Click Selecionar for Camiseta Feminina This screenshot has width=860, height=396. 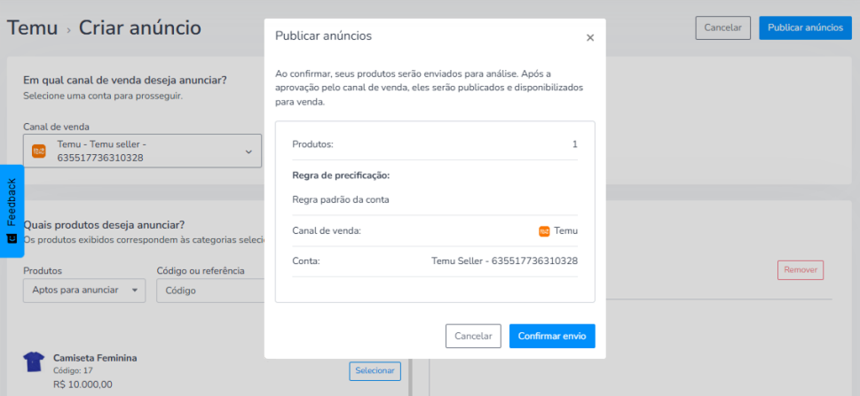pyautogui.click(x=375, y=371)
